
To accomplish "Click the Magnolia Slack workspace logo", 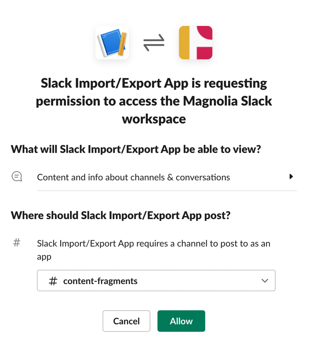I will click(195, 43).
